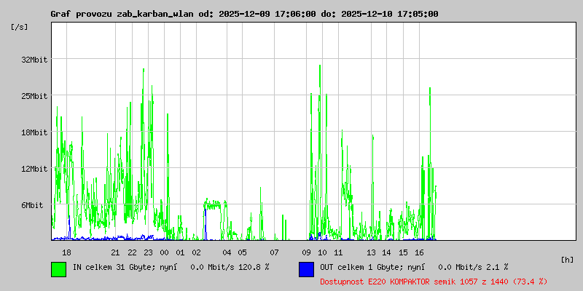This screenshot has width=583, height=291.
Task: Select hour 18 on the time axis
Action: click(66, 252)
